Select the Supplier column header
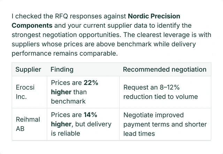This screenshot has width=223, height=154. tap(28, 70)
